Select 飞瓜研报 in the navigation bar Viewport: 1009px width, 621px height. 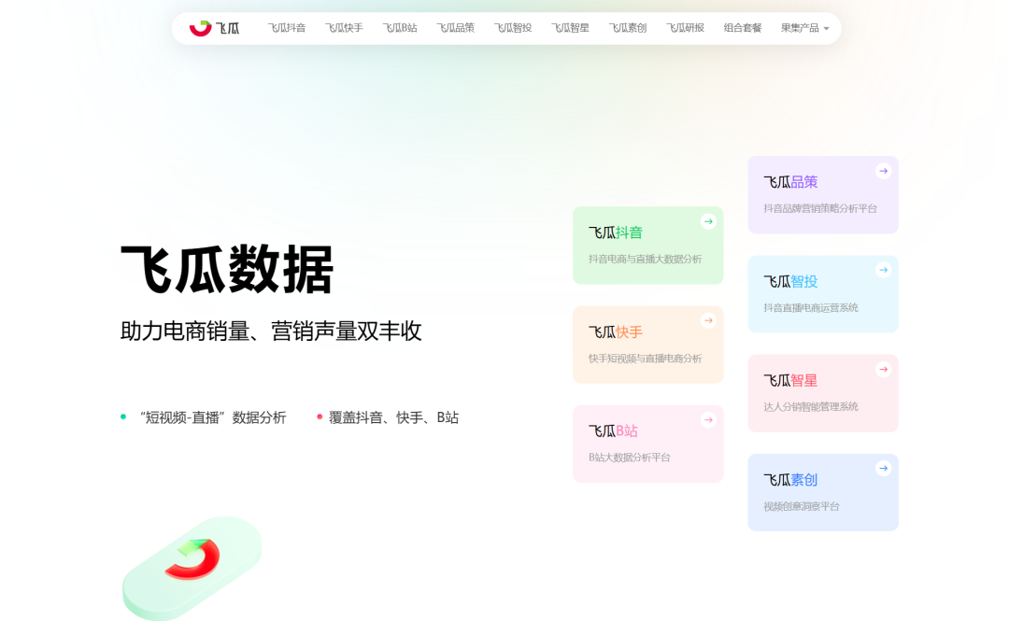coord(685,28)
